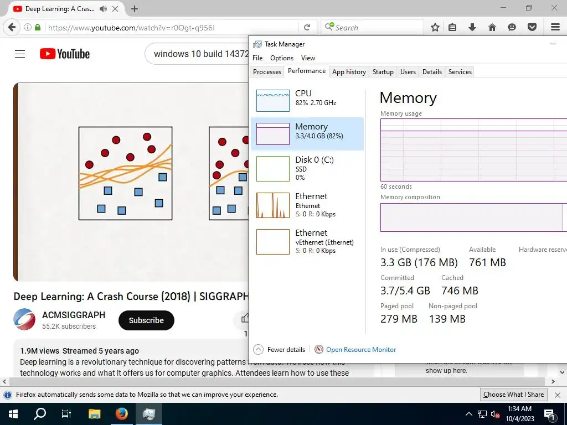Click the Memory usage graph

pyautogui.click(x=474, y=149)
